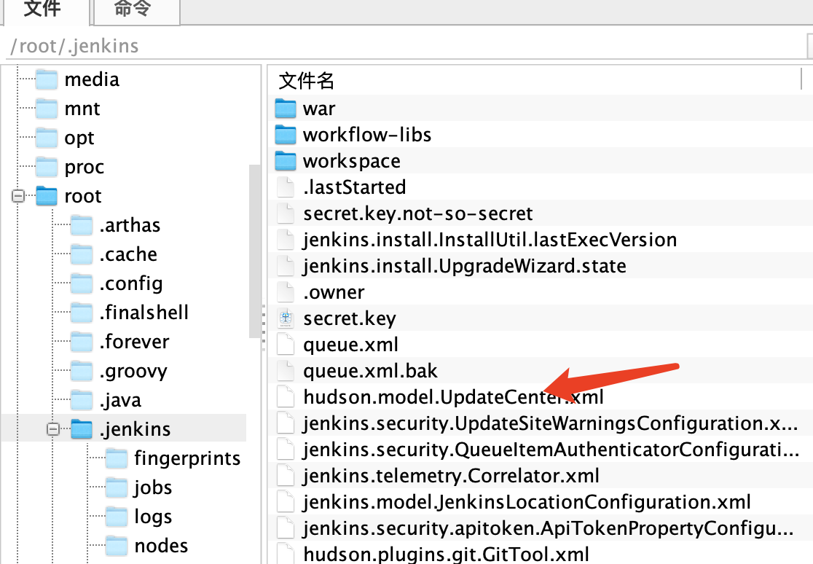Select jenkins.security.UpdateSiteWarningsConfiguration file
This screenshot has width=813, height=564.
coord(551,423)
